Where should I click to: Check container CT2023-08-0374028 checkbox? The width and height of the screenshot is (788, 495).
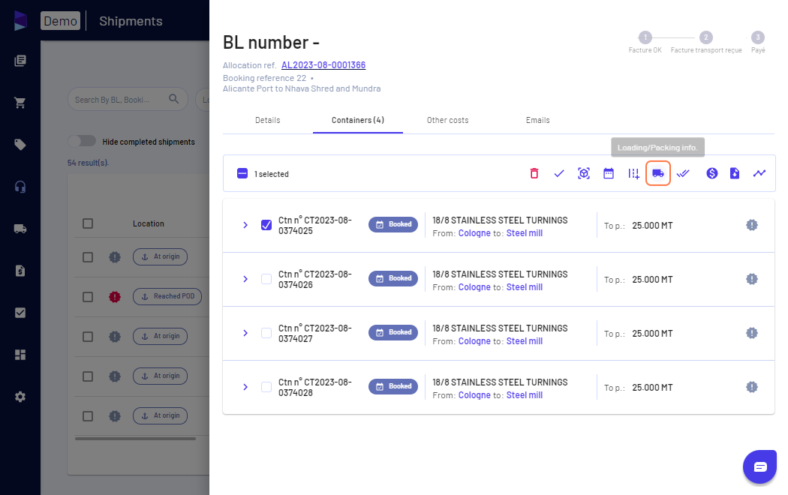pos(266,387)
